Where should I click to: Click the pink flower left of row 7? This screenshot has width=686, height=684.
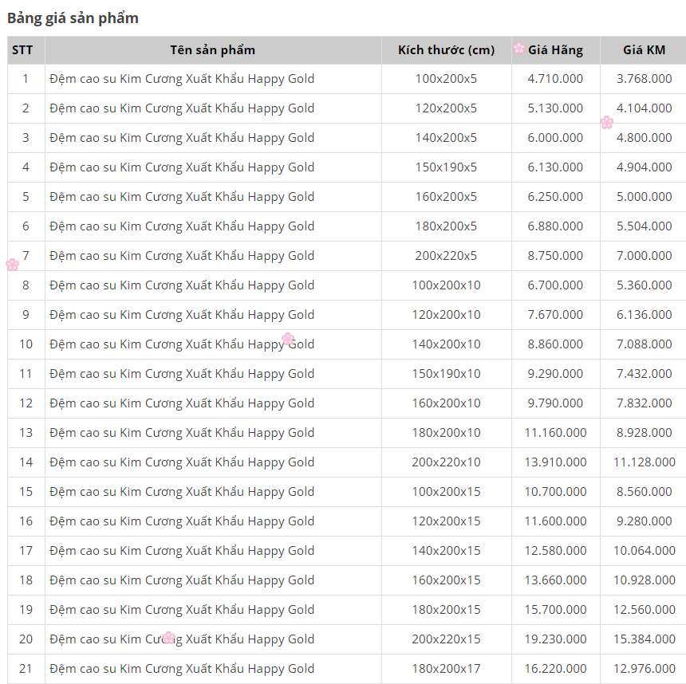coord(12,265)
